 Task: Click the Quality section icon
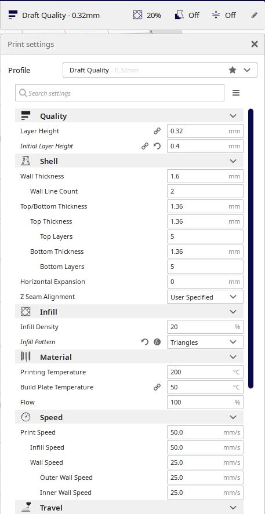(x=26, y=116)
